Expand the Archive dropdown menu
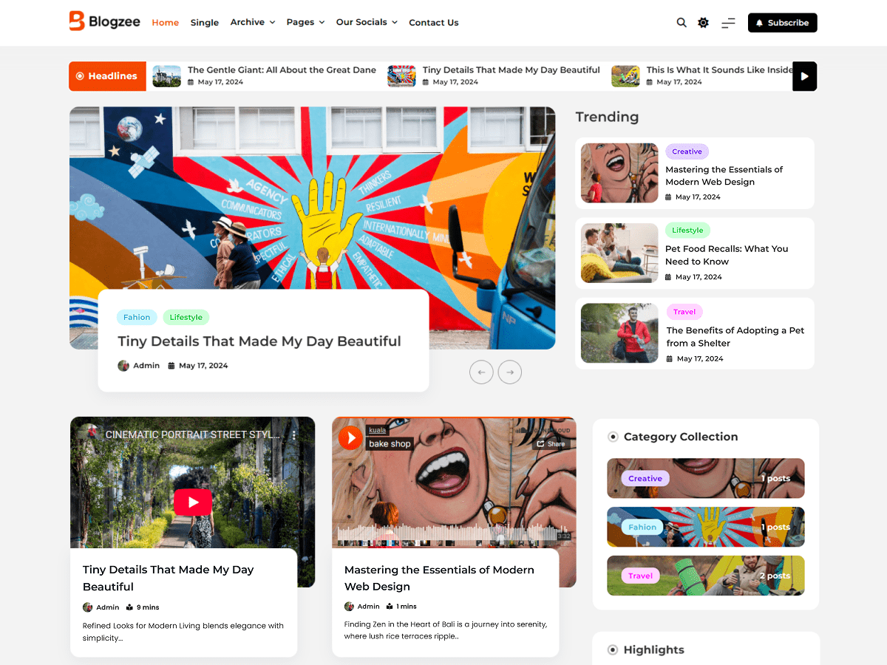The height and width of the screenshot is (665, 887). [252, 22]
